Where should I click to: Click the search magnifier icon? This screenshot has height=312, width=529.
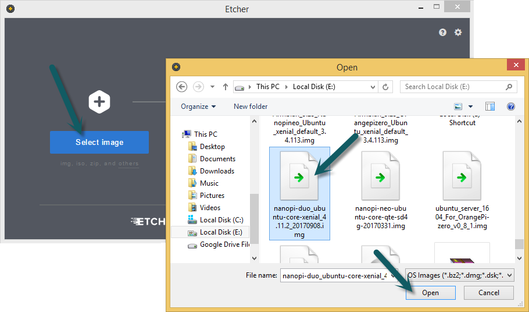[x=509, y=87]
